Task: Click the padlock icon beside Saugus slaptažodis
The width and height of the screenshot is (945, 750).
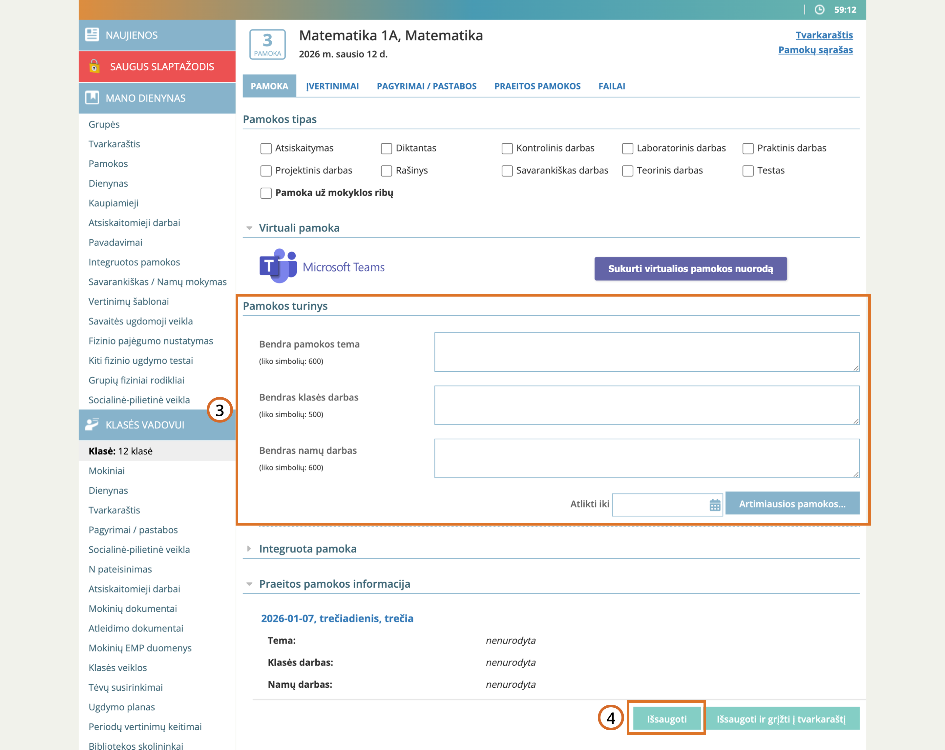Action: pos(94,66)
